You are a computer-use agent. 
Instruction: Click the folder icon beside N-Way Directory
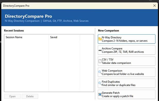pos(100,39)
